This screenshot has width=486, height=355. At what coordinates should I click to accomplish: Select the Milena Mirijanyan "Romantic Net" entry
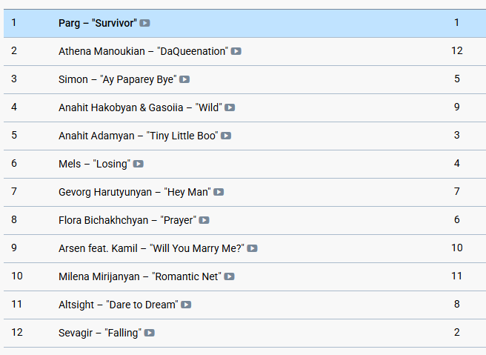tap(139, 276)
